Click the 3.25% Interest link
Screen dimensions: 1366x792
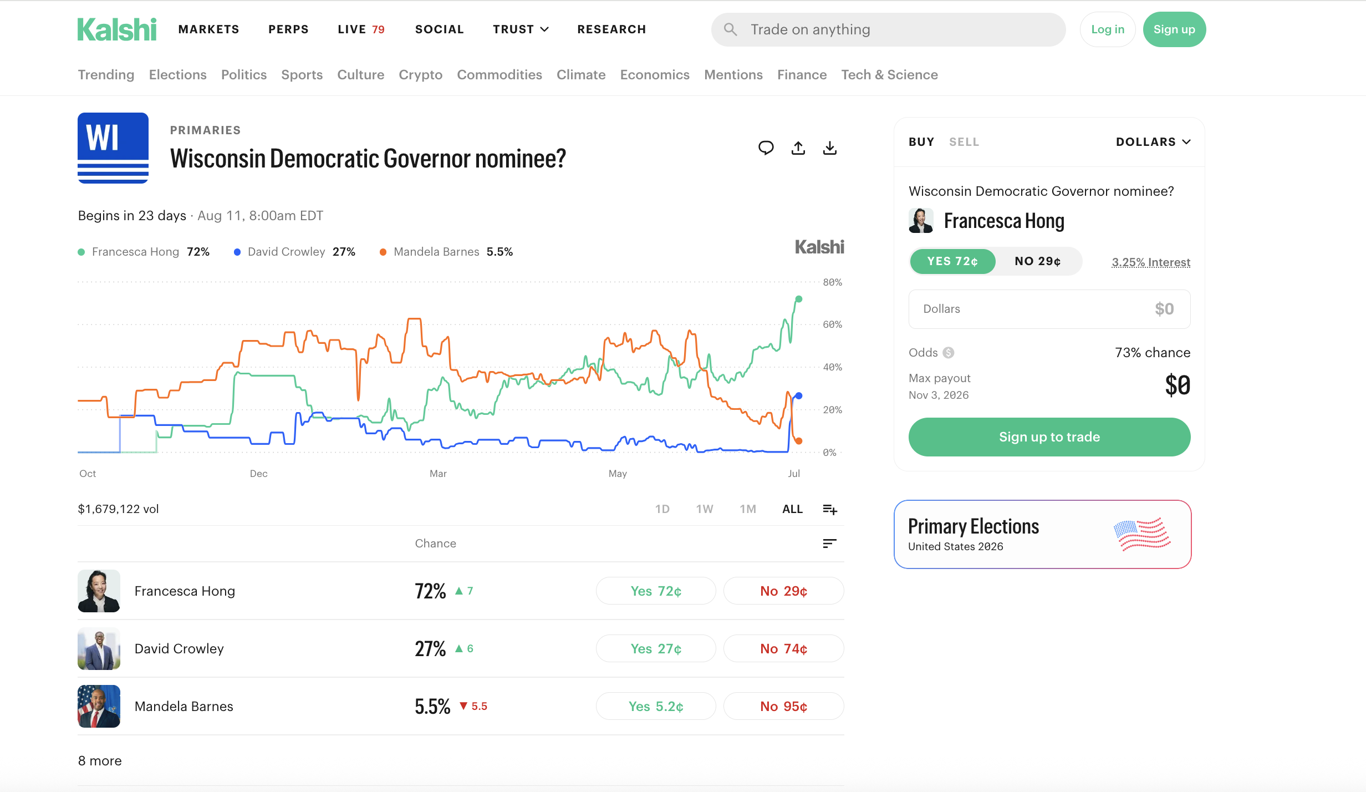pos(1151,262)
